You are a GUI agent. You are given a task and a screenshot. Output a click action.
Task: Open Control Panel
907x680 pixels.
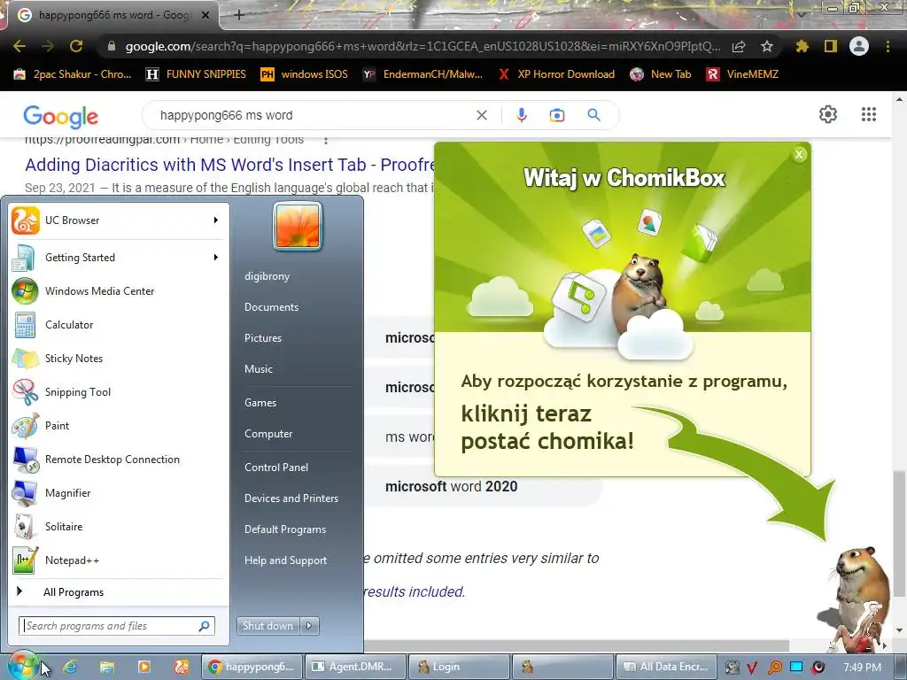pyautogui.click(x=276, y=467)
